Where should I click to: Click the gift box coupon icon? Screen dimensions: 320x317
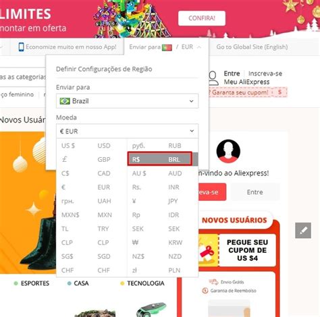(208, 251)
